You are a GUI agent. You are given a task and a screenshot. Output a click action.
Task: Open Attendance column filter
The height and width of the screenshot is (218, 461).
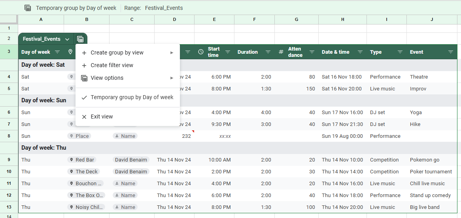coord(312,52)
